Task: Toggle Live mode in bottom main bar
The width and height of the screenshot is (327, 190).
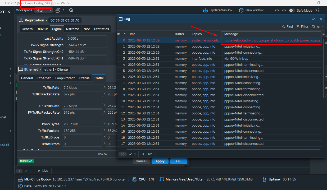Action: pyautogui.click(x=43, y=171)
